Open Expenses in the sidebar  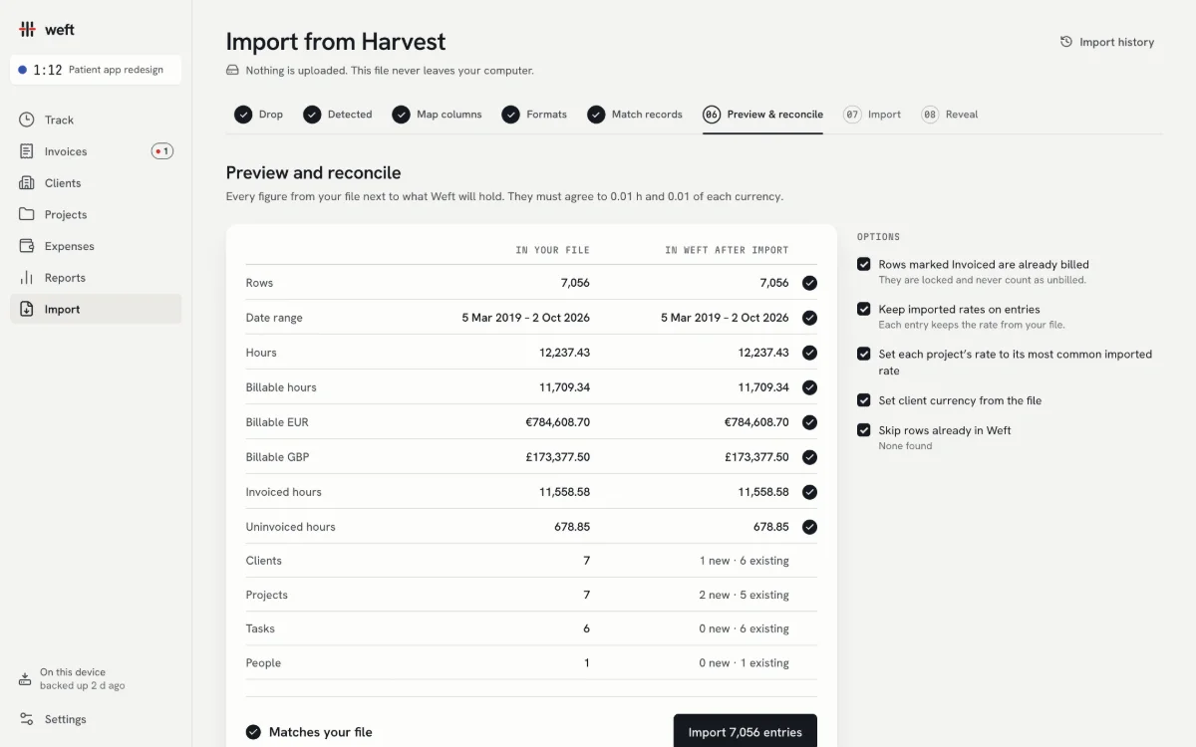point(96,246)
